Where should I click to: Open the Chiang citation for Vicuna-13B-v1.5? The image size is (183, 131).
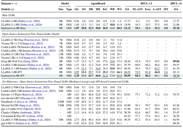[x=33, y=58]
